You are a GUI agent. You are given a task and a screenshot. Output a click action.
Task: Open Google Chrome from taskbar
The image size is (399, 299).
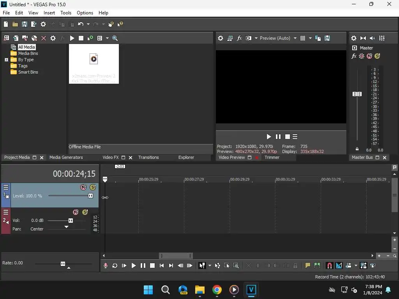(217, 290)
